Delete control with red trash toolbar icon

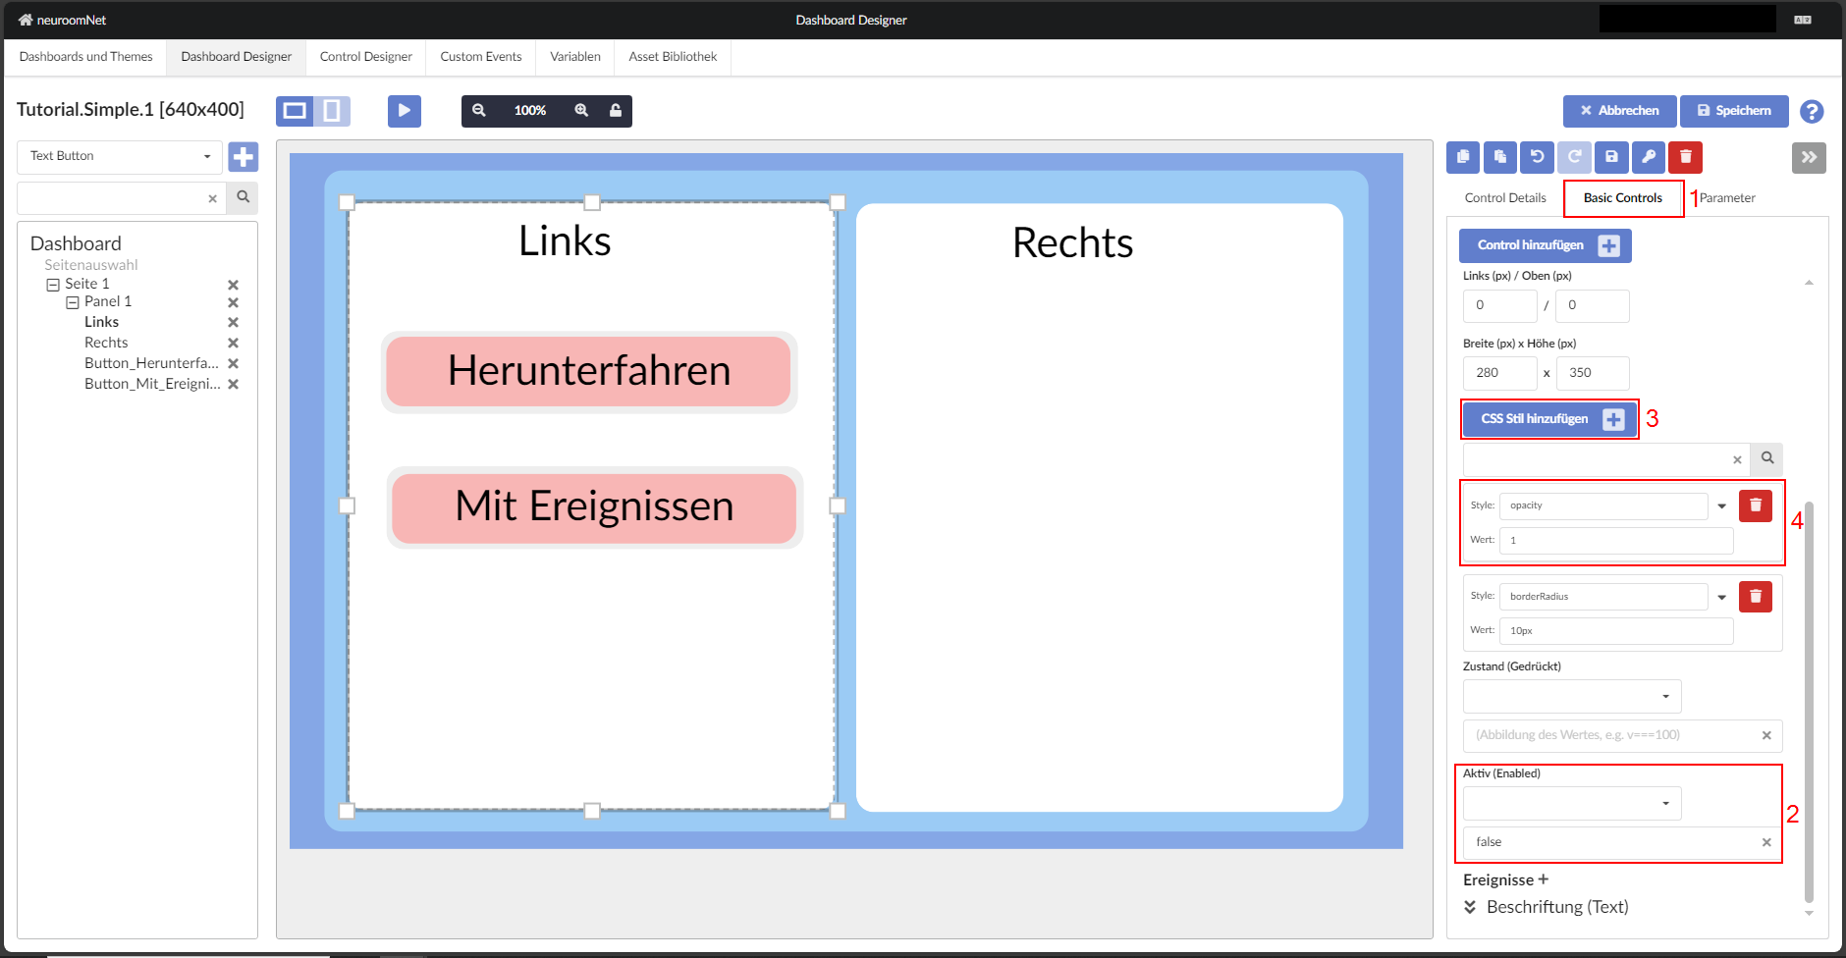click(1686, 157)
